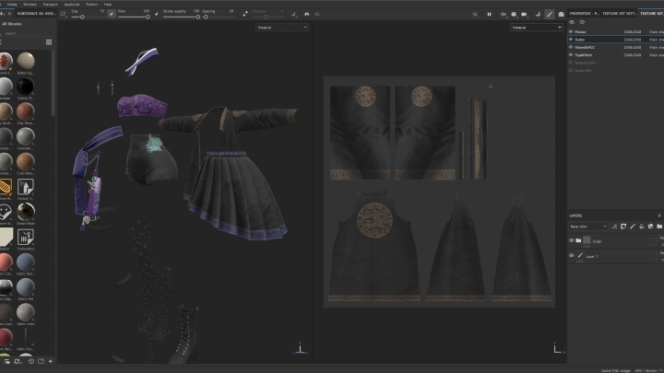Viewport: 664px width, 373px height.
Task: Switch to the Properties tab
Action: [584, 14]
